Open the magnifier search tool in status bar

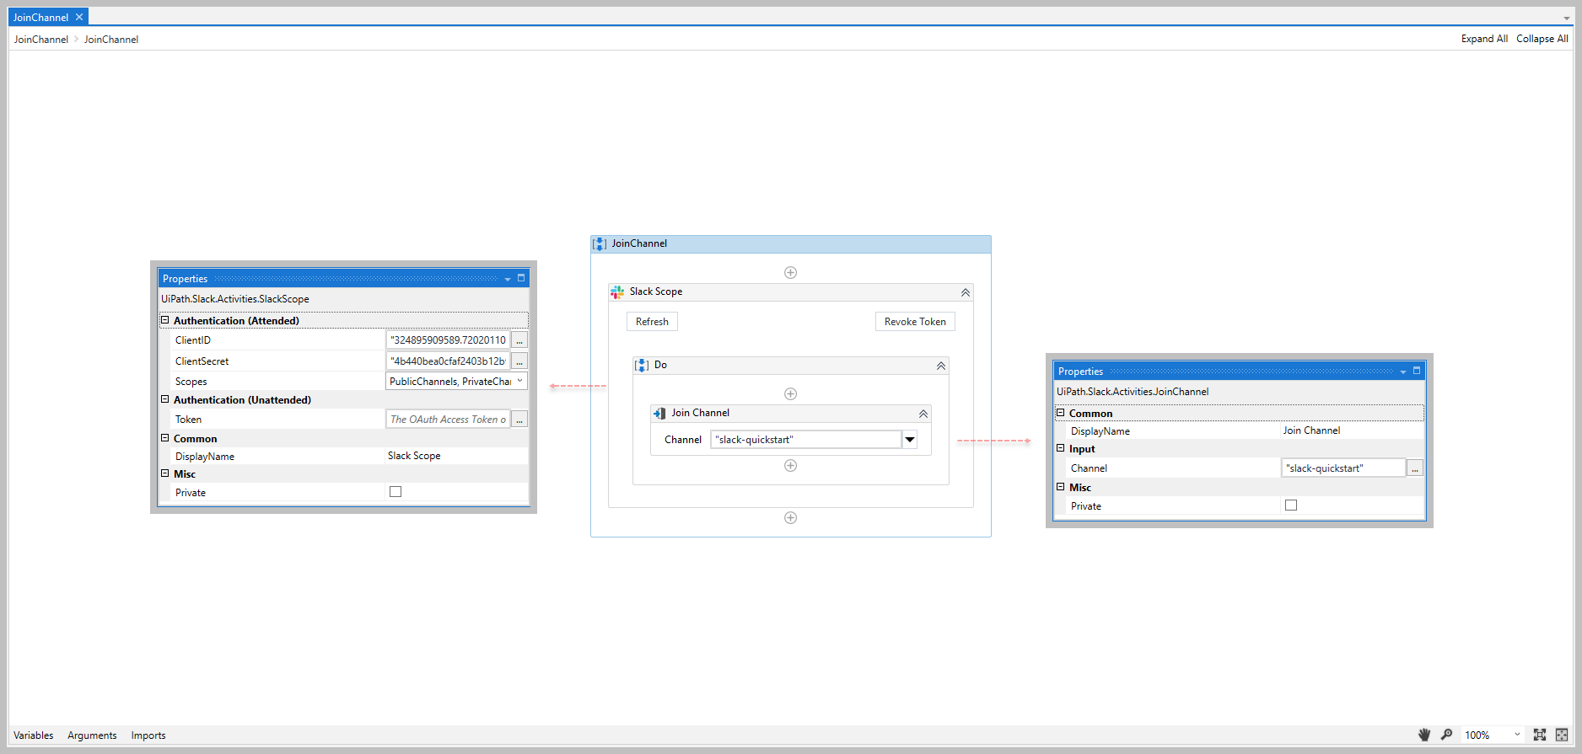(1446, 735)
